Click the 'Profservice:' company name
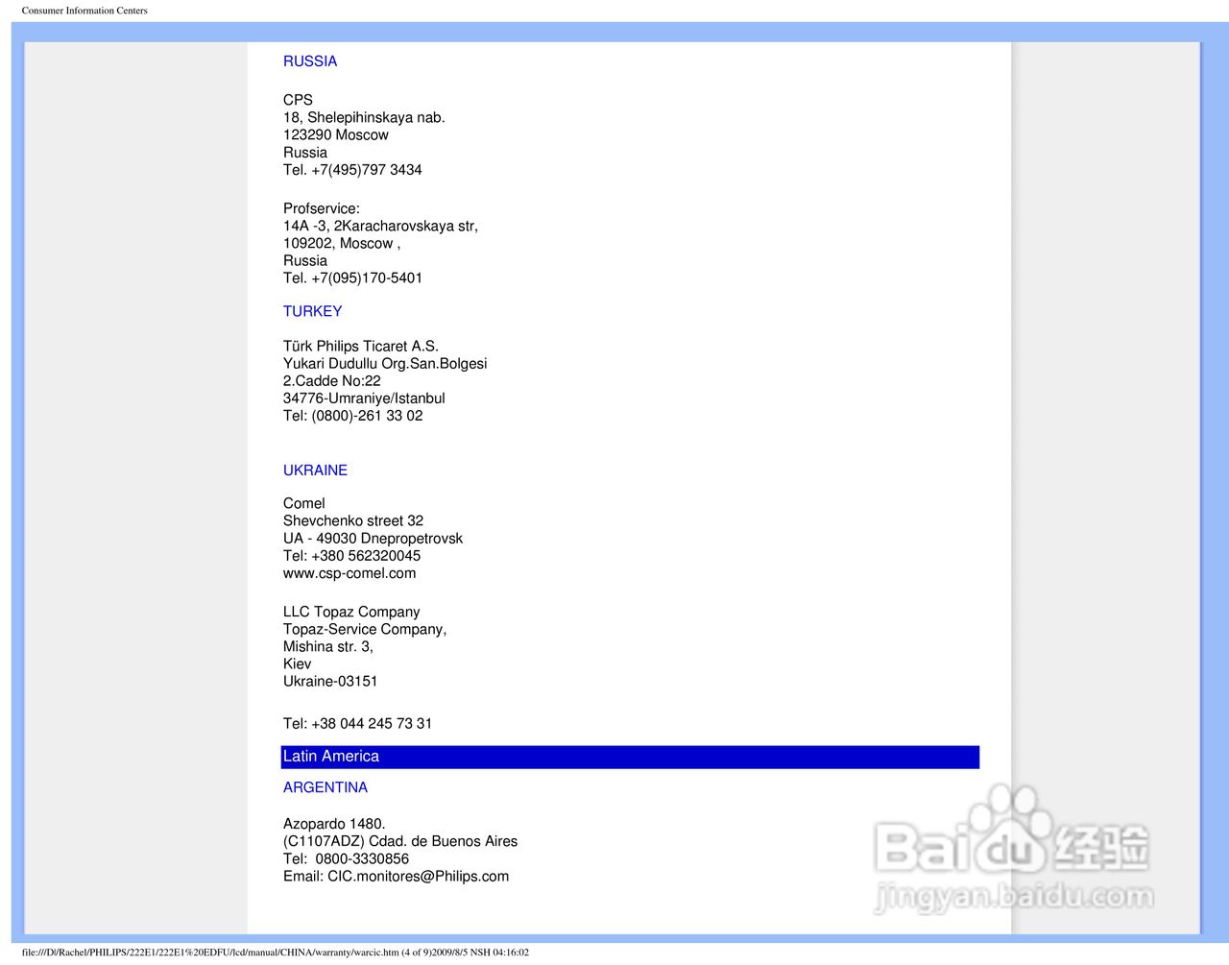 [321, 208]
